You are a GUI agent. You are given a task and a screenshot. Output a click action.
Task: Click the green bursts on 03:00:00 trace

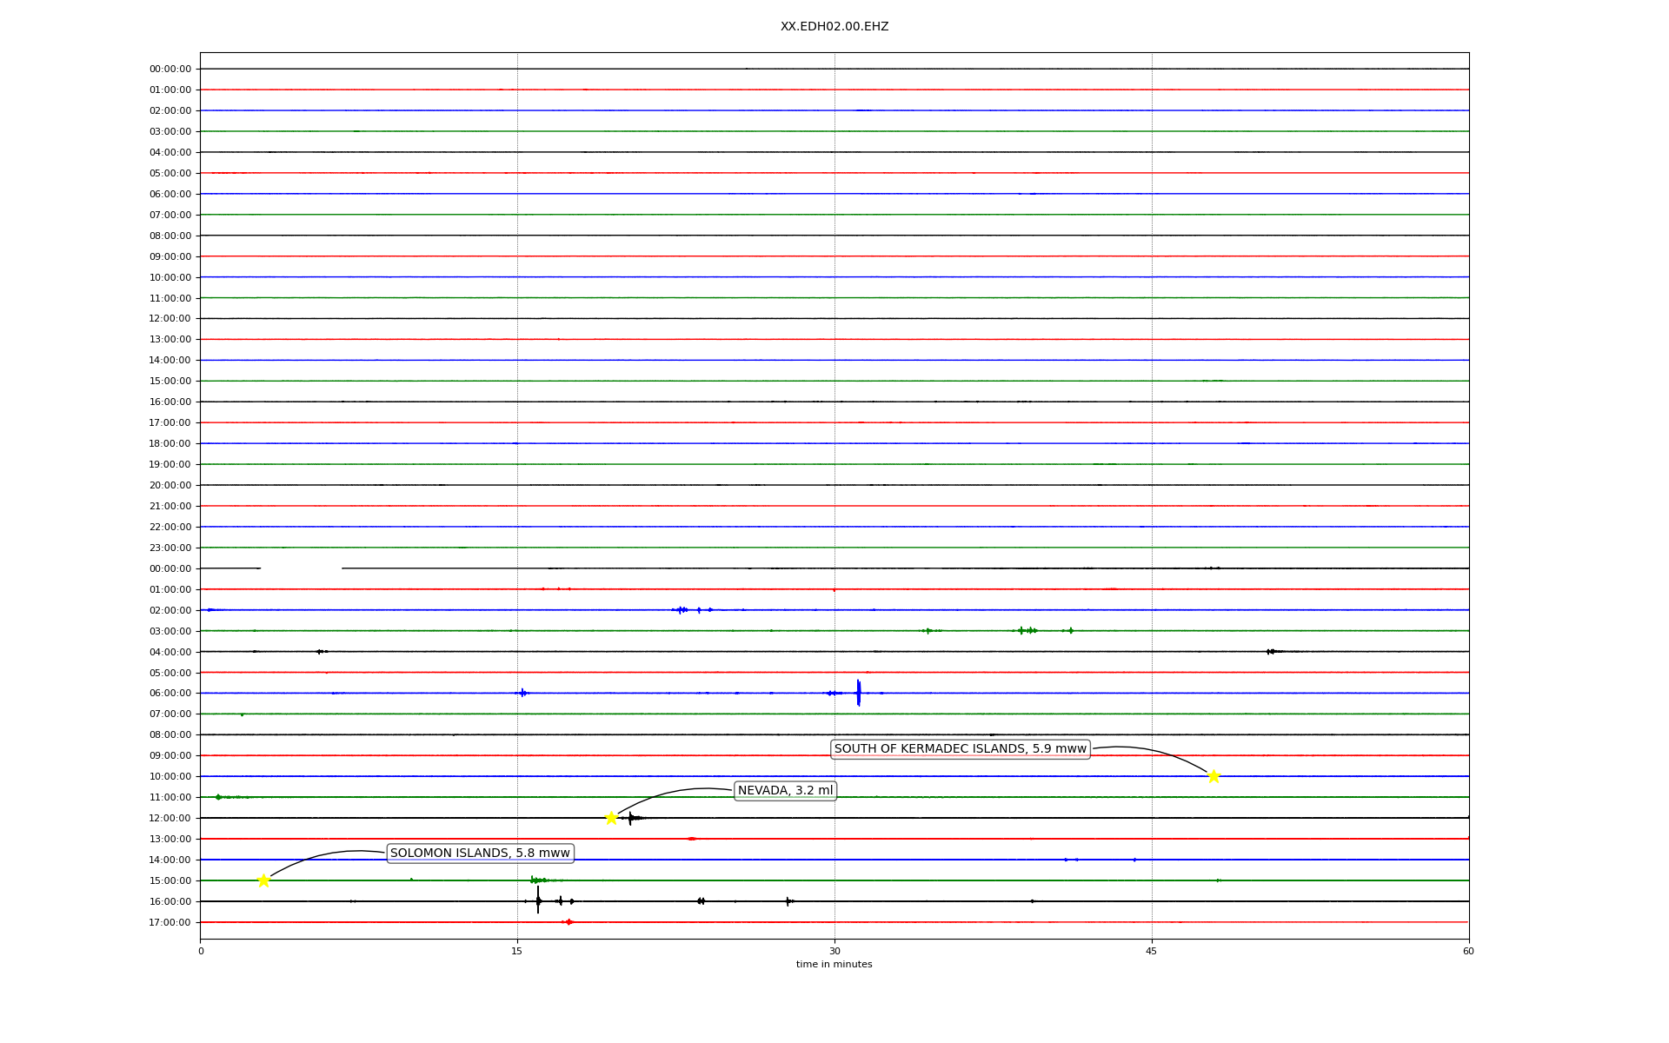(x=1027, y=630)
